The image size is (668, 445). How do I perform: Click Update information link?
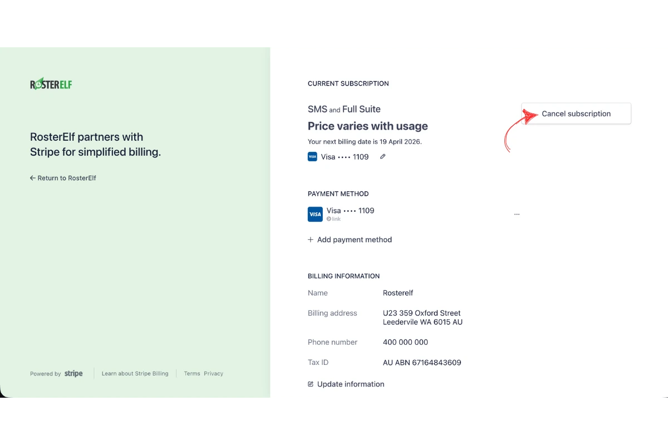point(346,384)
